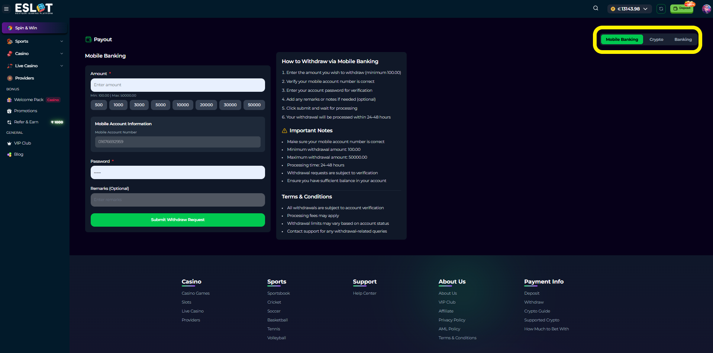Click the Refer & Earn icon
Image resolution: width=713 pixels, height=353 pixels.
pos(9,122)
